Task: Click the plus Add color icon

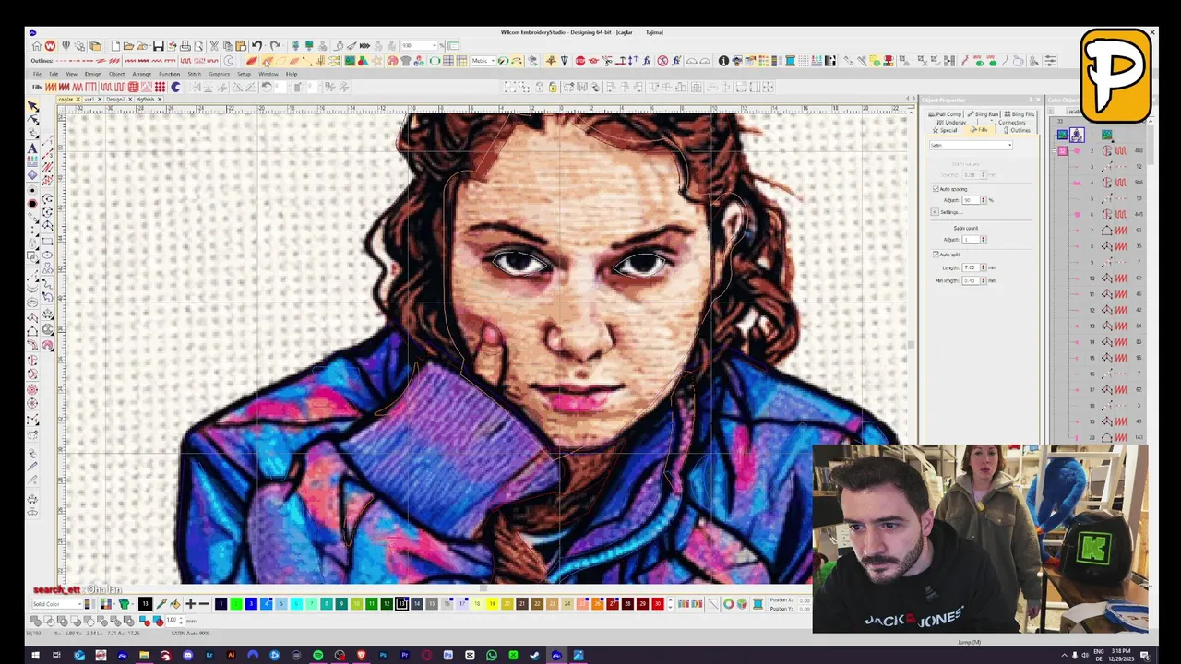Action: click(x=190, y=604)
